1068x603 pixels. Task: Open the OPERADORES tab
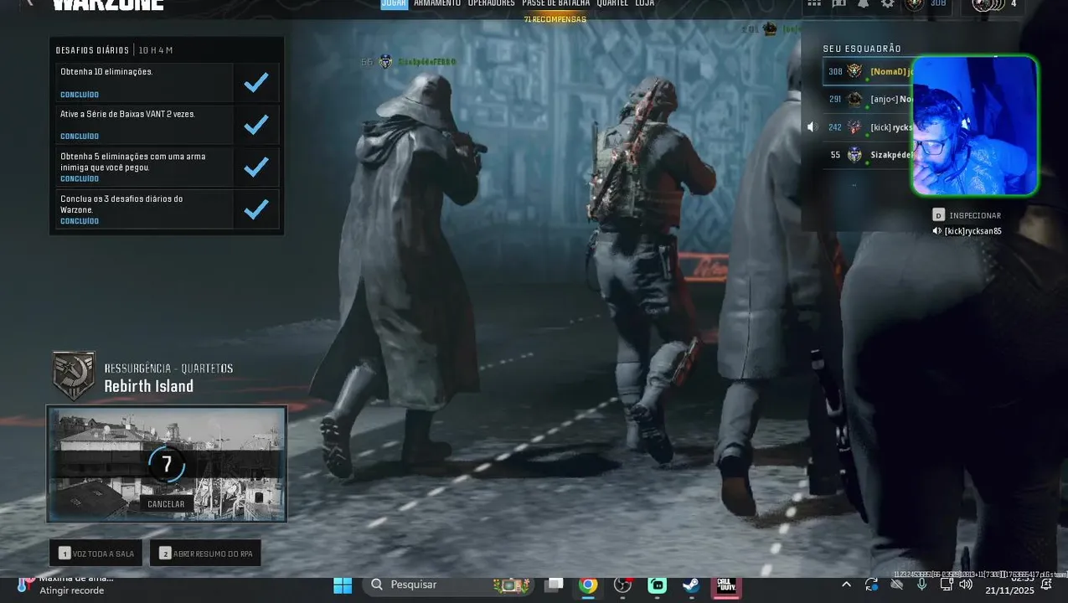[492, 4]
